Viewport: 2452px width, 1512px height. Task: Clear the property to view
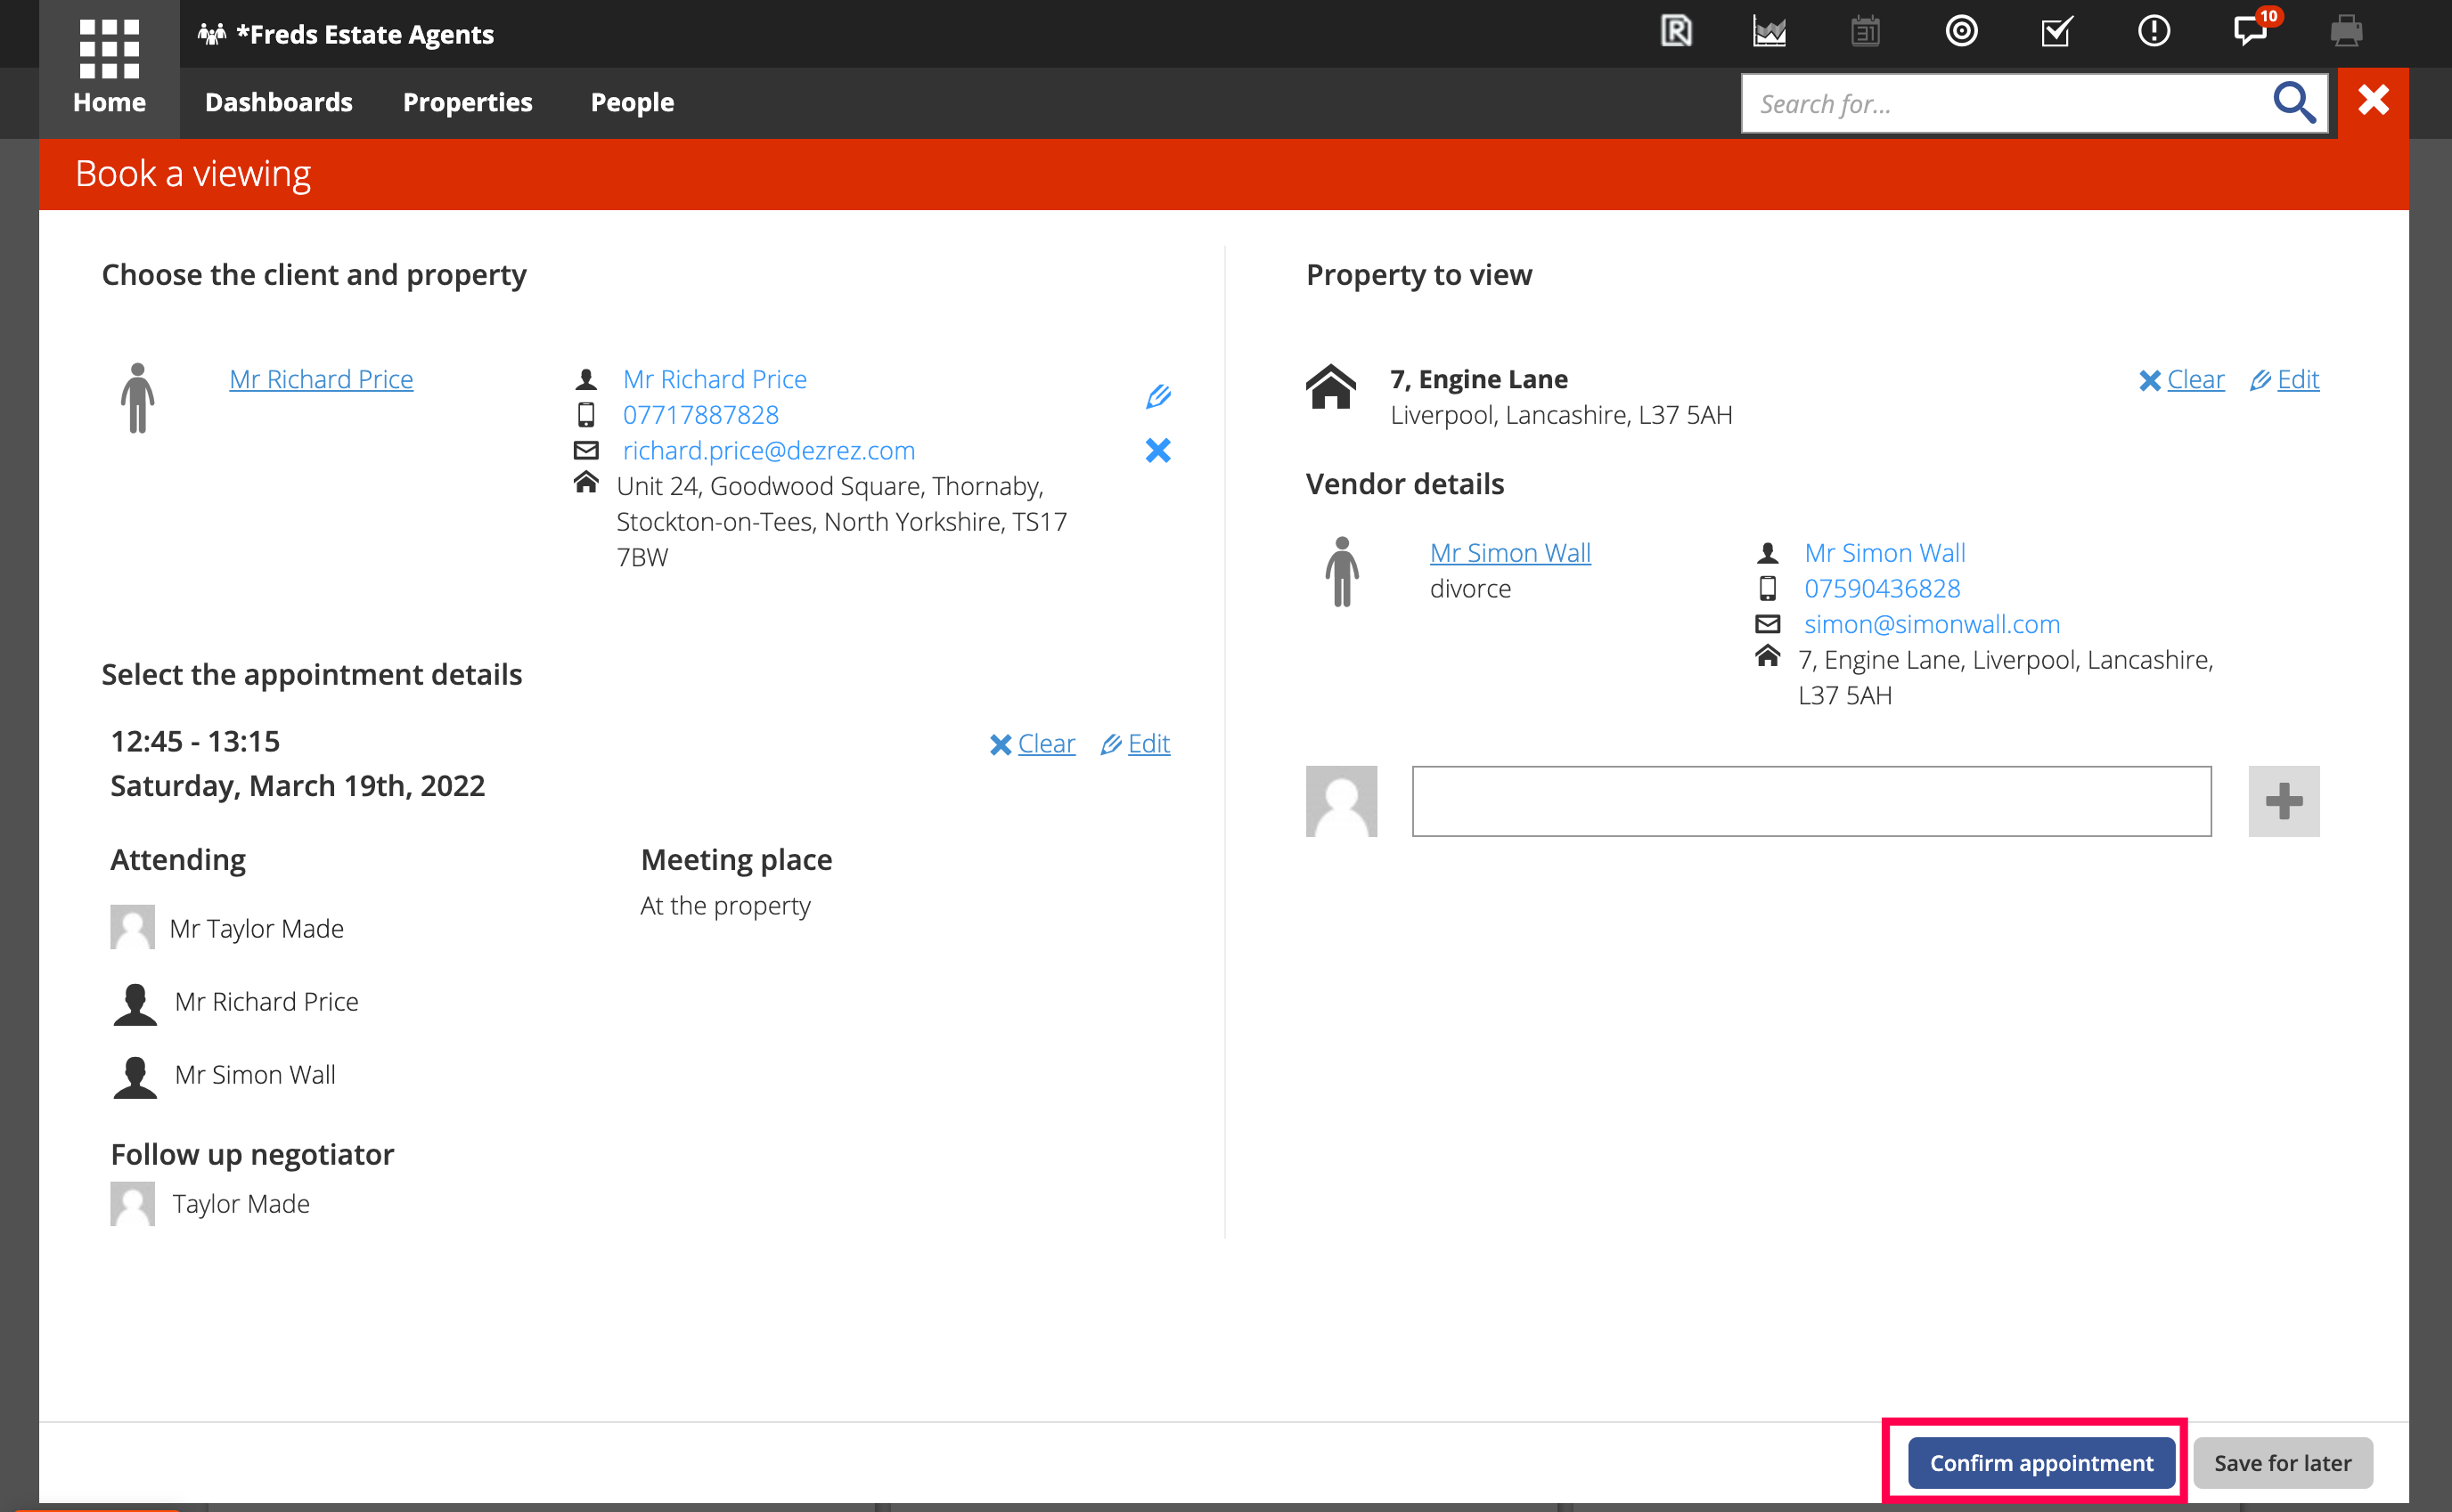click(x=2181, y=379)
